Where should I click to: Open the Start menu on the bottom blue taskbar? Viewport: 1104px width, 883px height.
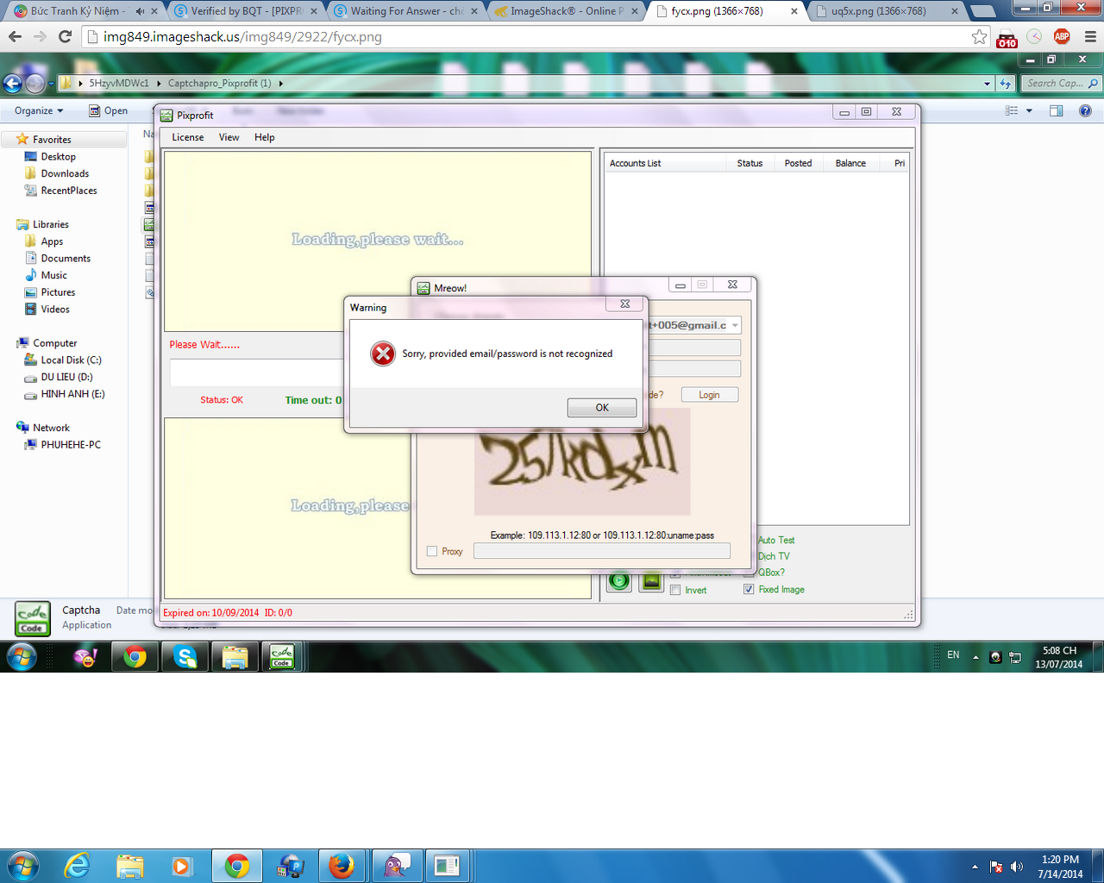click(x=22, y=865)
